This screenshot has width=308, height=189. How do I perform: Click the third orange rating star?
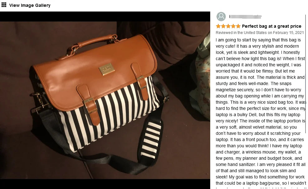pyautogui.click(x=228, y=26)
